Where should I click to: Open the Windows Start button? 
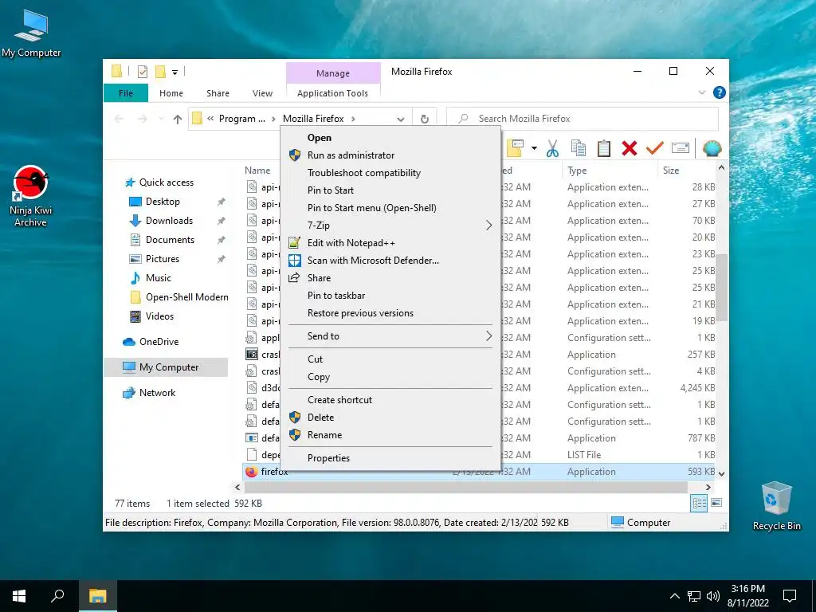19,596
